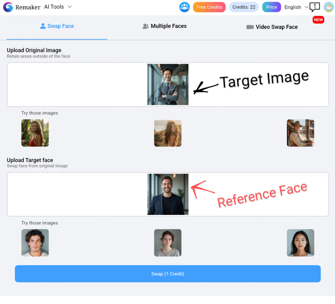Click your profile avatar icon
335x304 pixels.
pyautogui.click(x=328, y=7)
